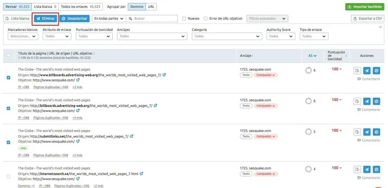Whitelist icon in submitlinks.net row
Screen dimensions: 388x188
357,132
